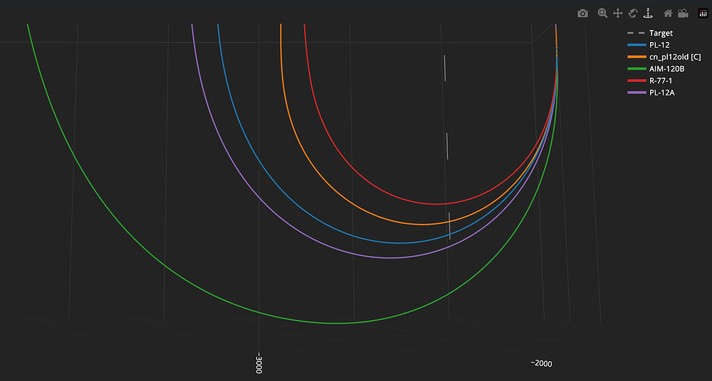Toggle cn_pl12old [C] legend entry
This screenshot has width=712, height=381.
click(x=674, y=58)
